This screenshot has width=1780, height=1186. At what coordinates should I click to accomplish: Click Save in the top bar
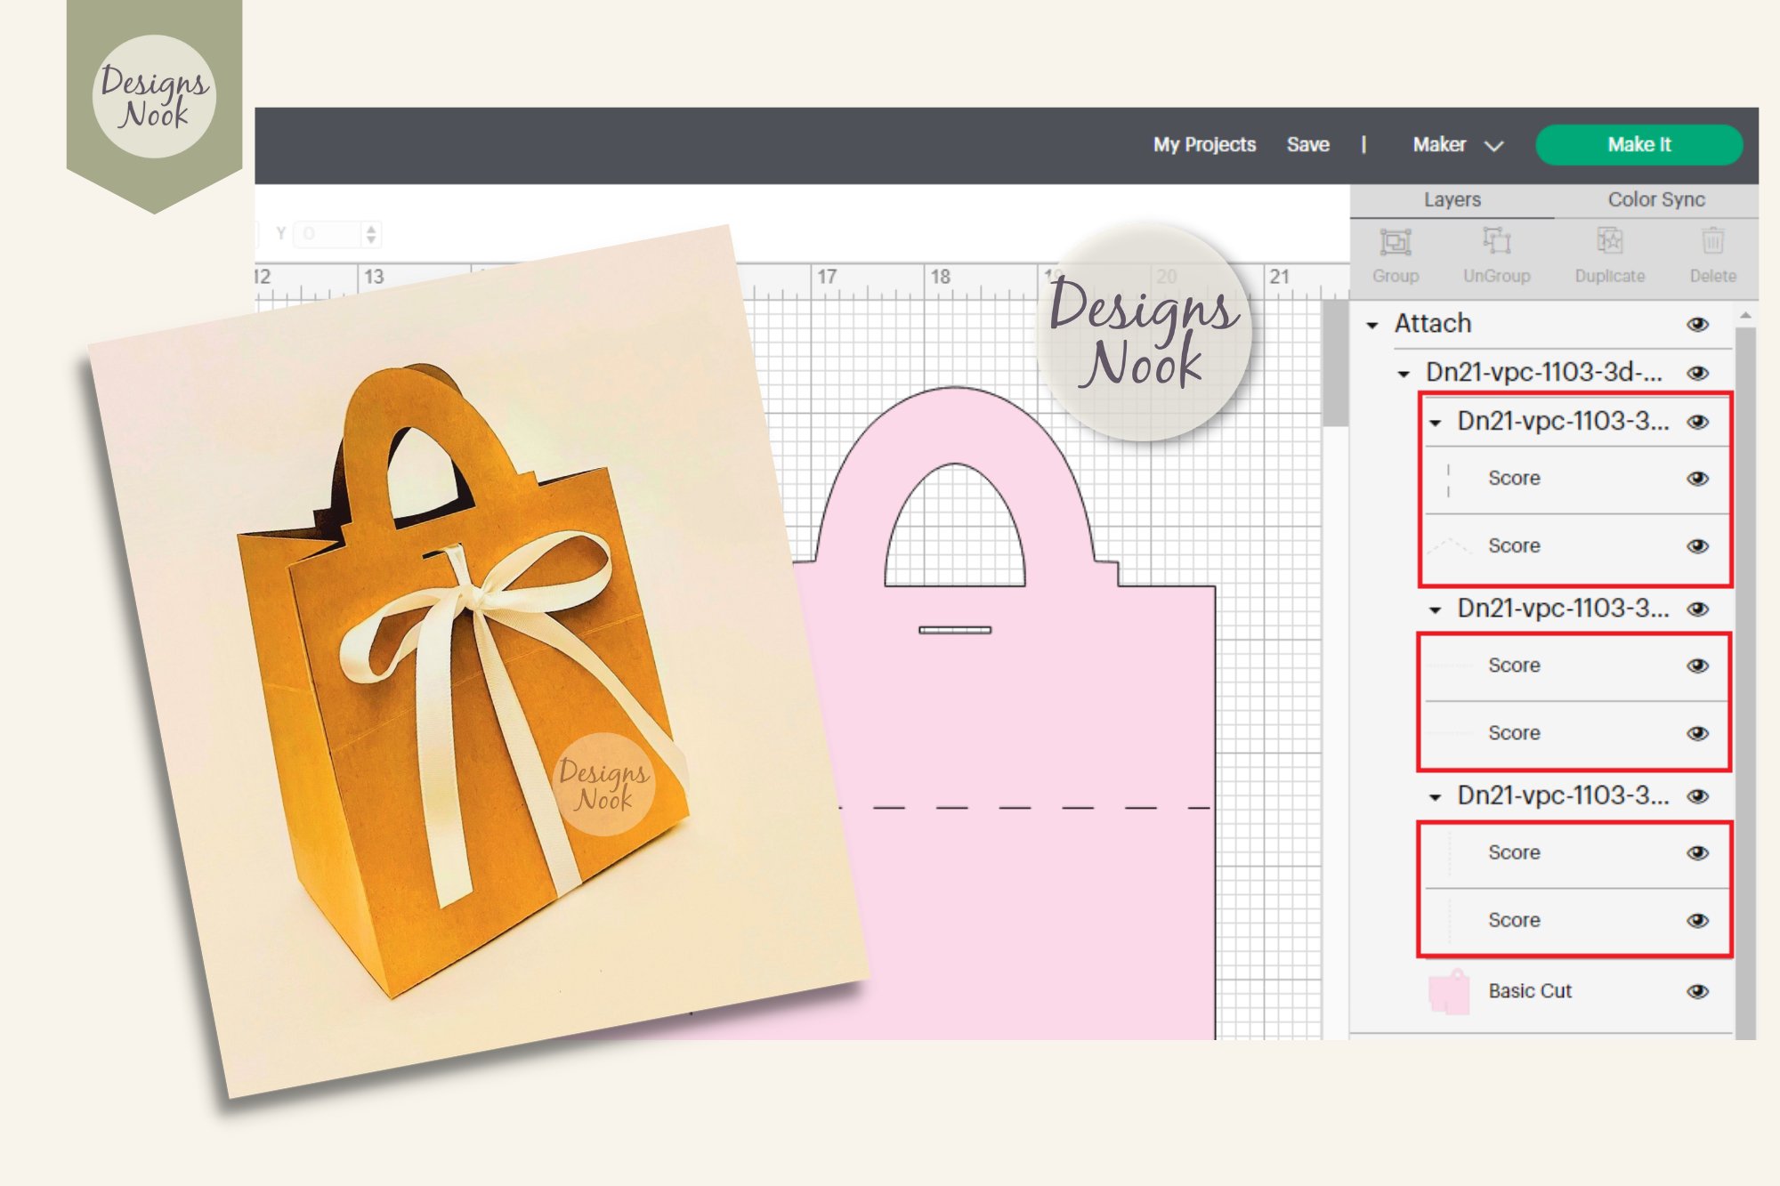[x=1307, y=145]
